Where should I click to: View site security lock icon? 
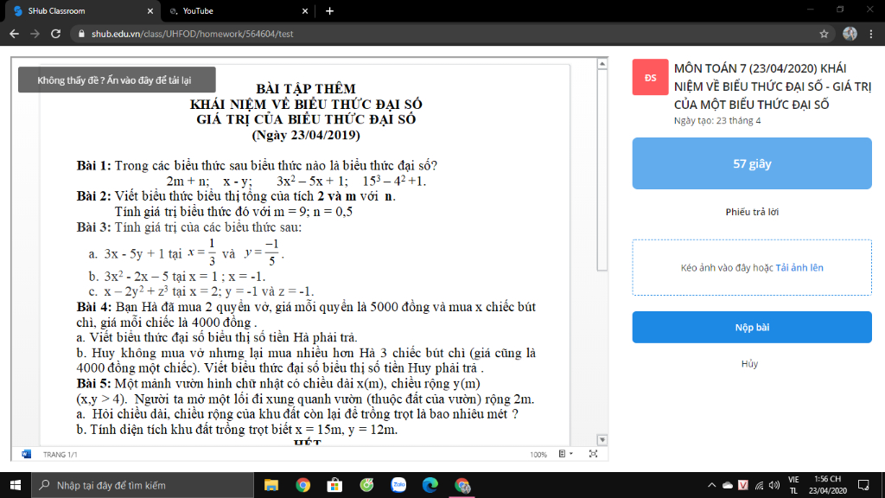coord(81,34)
